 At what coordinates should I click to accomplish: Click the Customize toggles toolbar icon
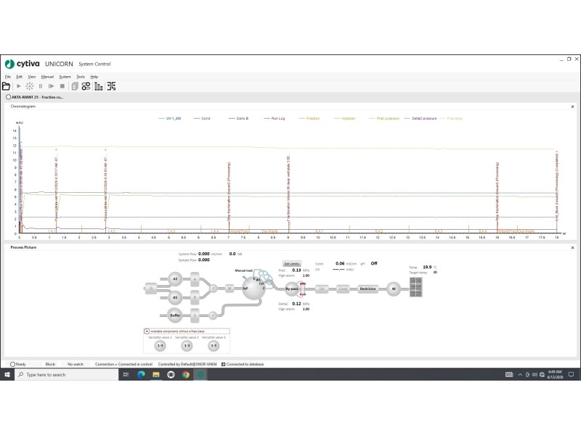(86, 86)
